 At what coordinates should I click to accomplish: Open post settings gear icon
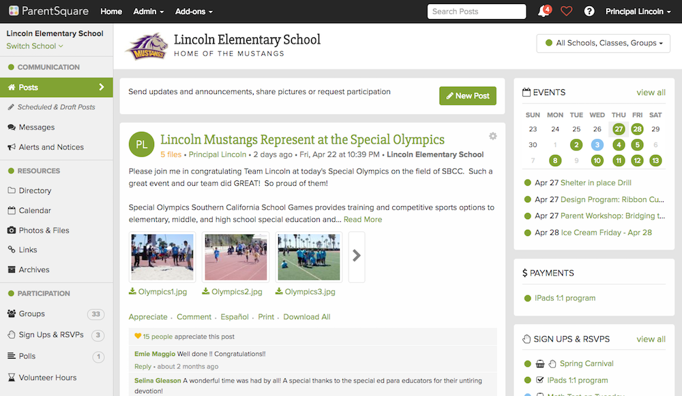[493, 136]
